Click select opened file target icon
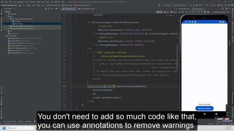234x131 pixels. (46, 9)
